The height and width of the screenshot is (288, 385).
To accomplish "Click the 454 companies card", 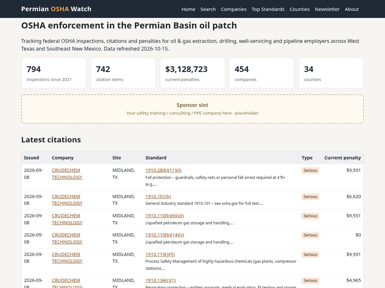I will click(x=262, y=73).
